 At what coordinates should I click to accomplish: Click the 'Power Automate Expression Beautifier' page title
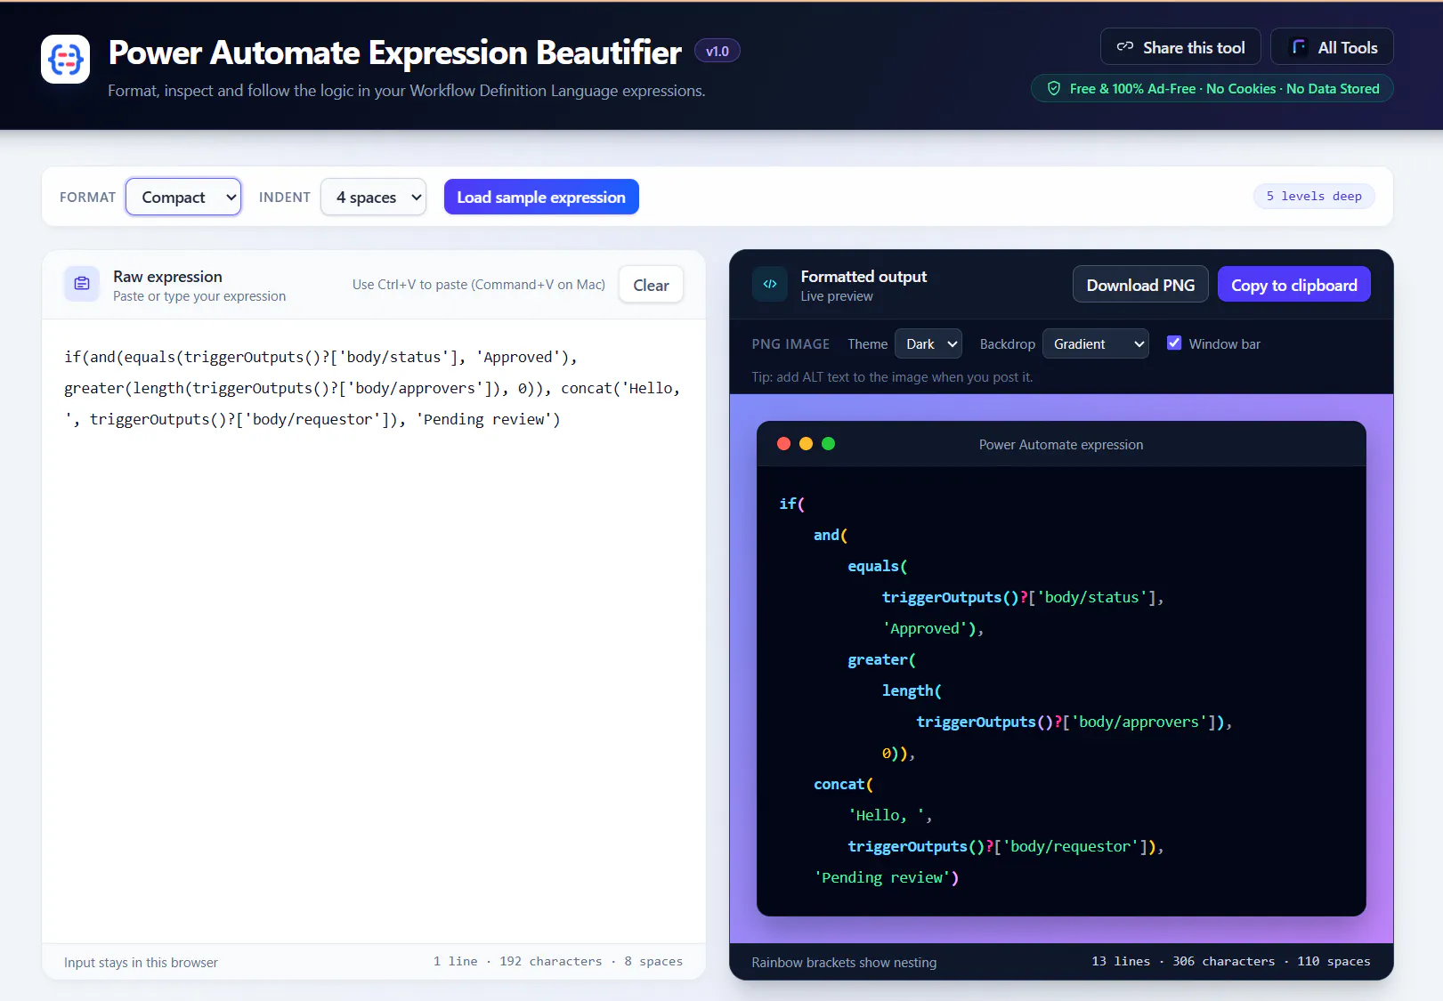pyautogui.click(x=394, y=52)
